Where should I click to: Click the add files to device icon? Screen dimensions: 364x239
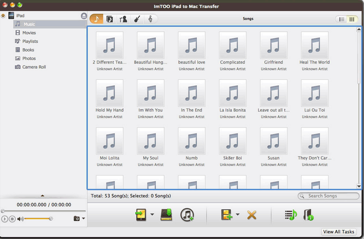coord(141,215)
